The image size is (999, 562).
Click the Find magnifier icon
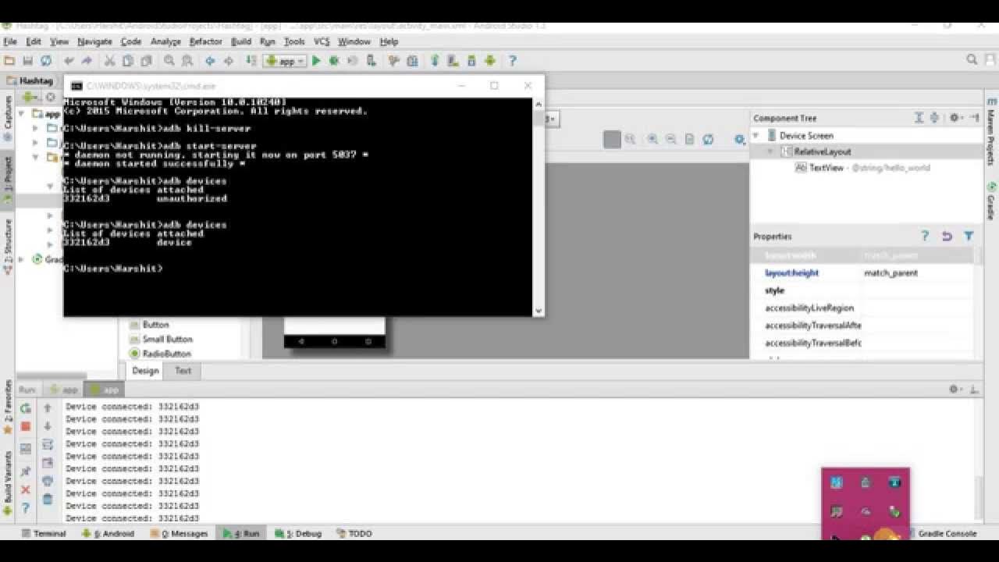pyautogui.click(x=169, y=60)
